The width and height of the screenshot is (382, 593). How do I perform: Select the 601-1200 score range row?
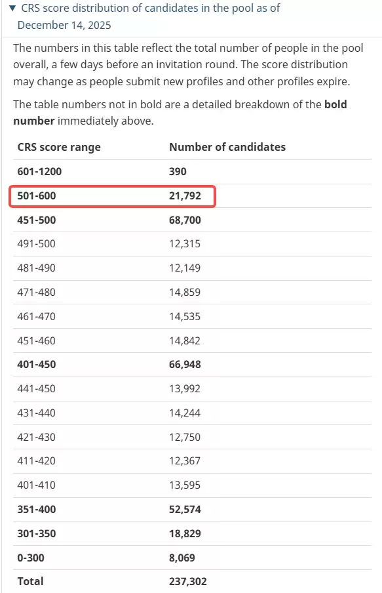point(193,172)
